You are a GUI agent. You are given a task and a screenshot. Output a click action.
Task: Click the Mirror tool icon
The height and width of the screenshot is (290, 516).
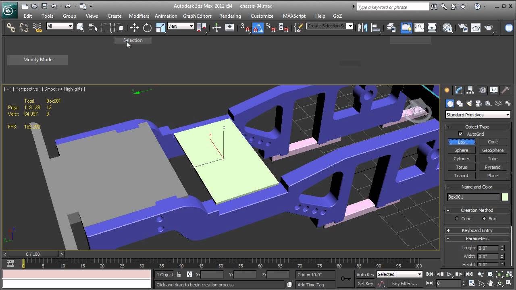click(363, 27)
